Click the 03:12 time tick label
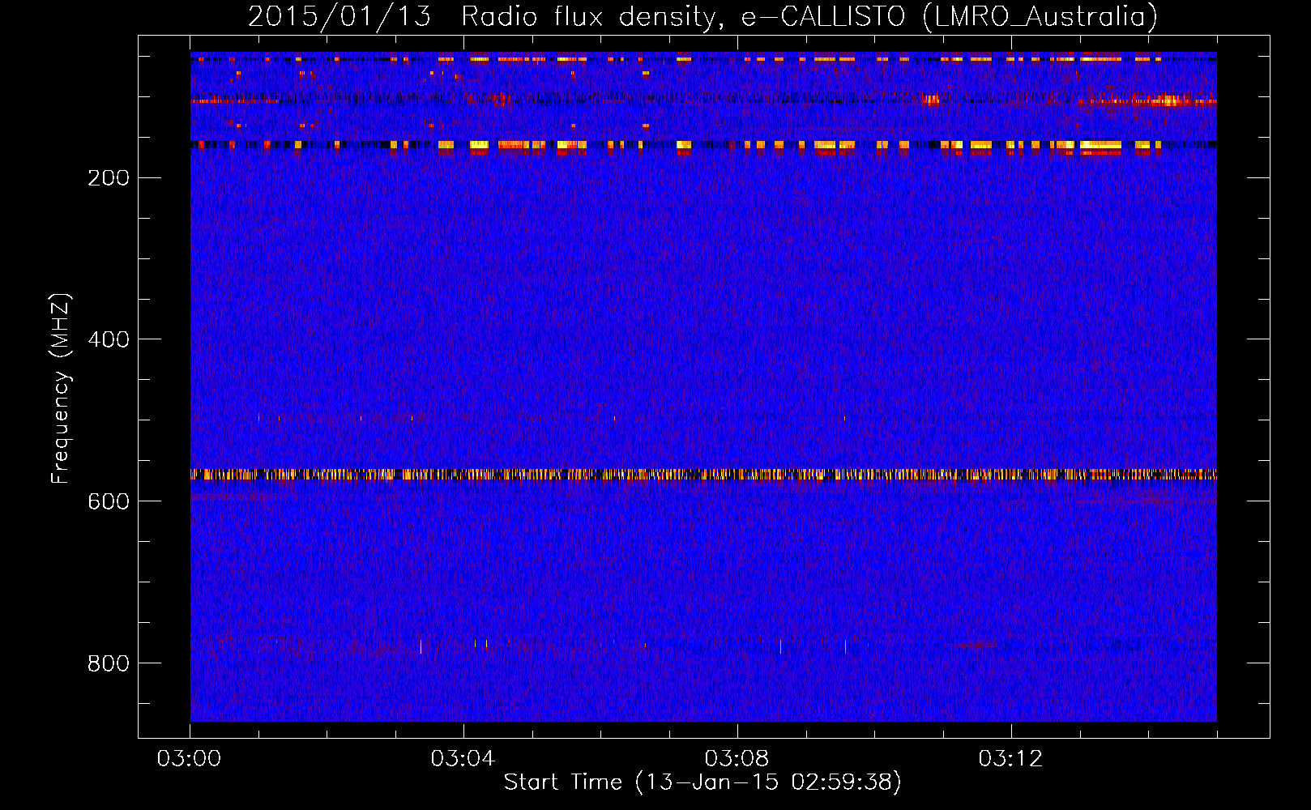Screen dimensions: 1311x810 tap(1011, 759)
